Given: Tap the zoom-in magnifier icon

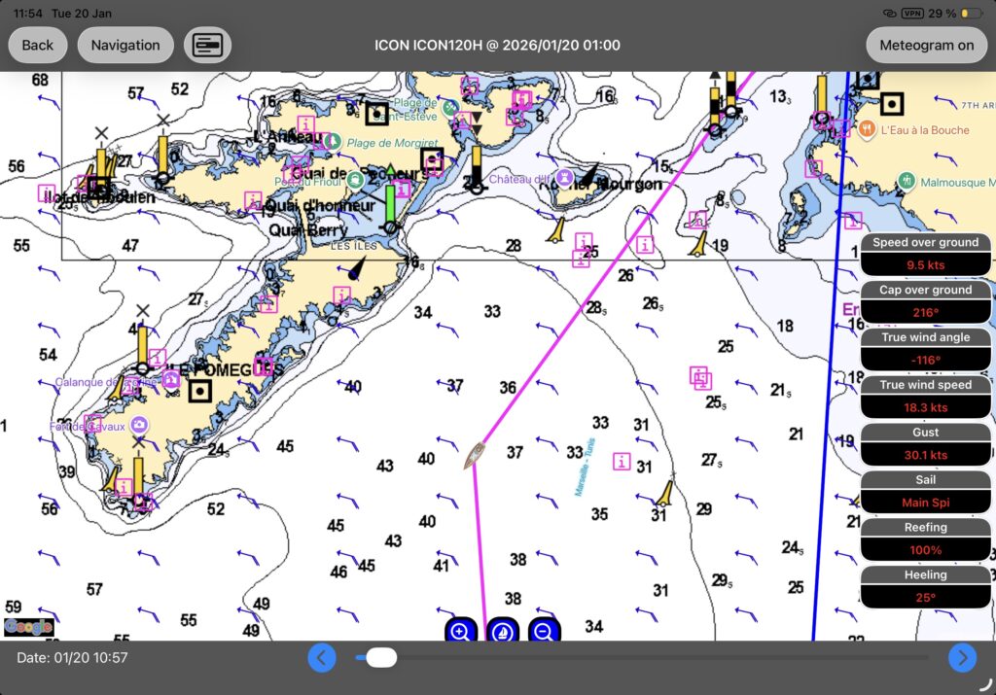Looking at the screenshot, I should (458, 630).
